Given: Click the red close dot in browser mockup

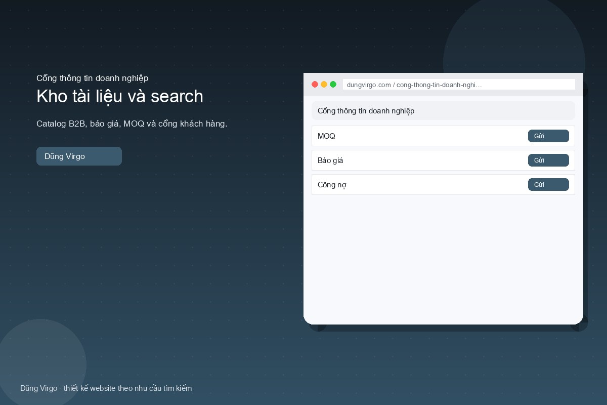Looking at the screenshot, I should pyautogui.click(x=315, y=84).
